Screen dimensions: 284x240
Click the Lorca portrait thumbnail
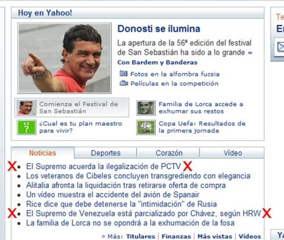146,107
